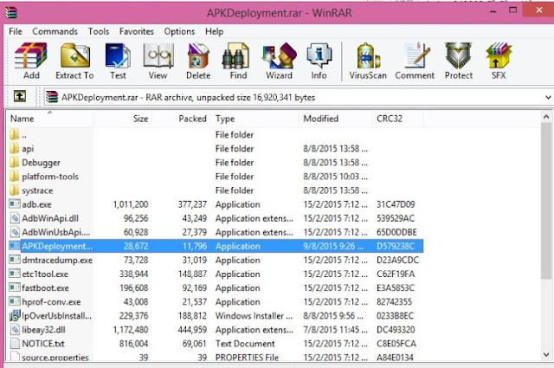This screenshot has height=368, width=554.
Task: Select dmtracedump.exe in the list
Action: [x=57, y=260]
